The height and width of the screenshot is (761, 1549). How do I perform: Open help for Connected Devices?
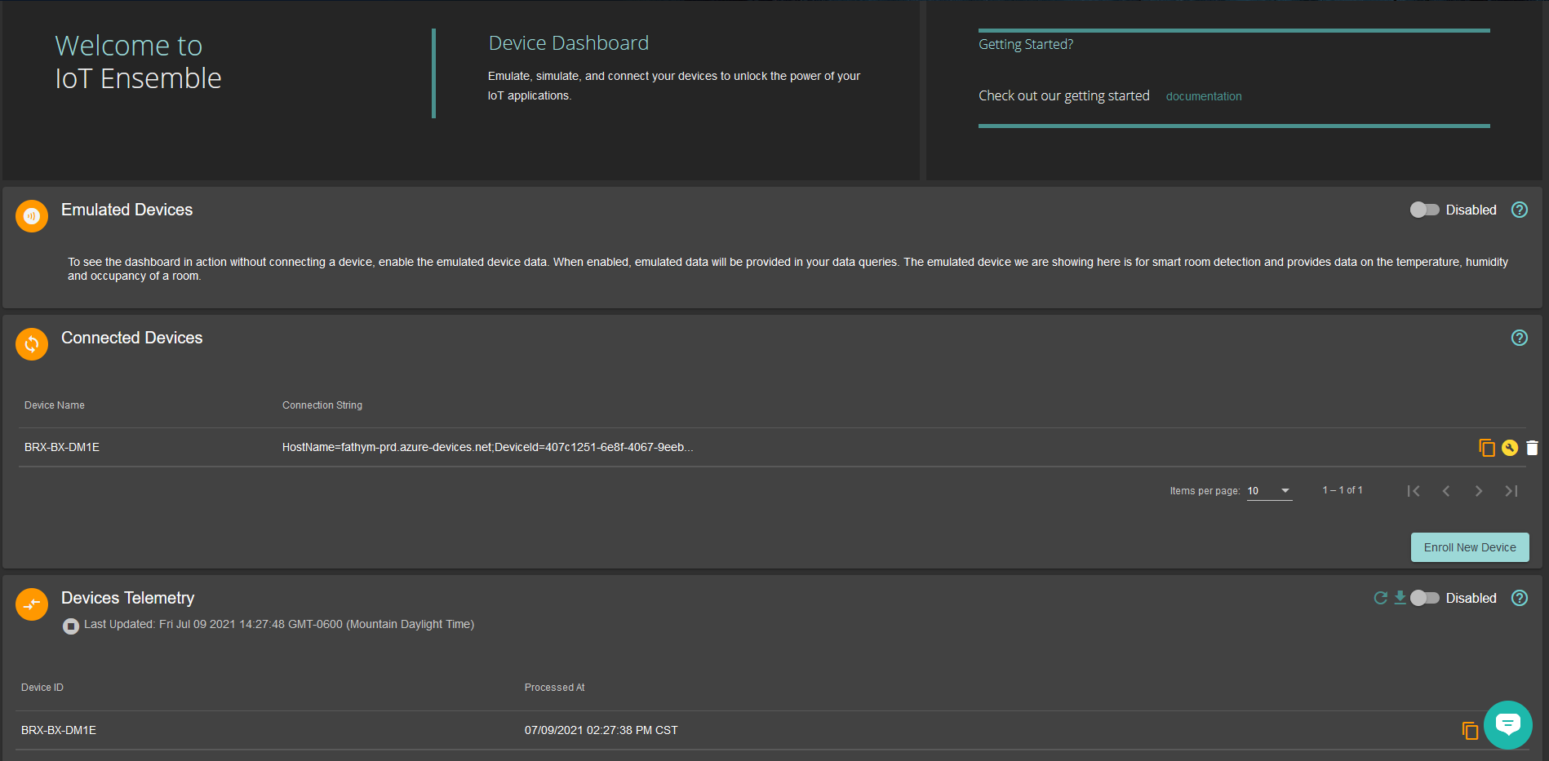[1519, 338]
